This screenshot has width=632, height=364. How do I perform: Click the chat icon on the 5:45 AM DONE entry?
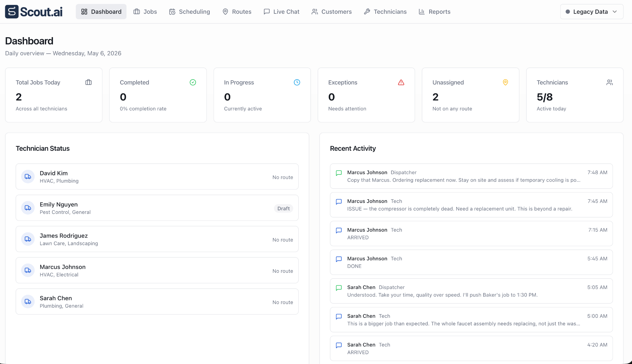(x=339, y=259)
